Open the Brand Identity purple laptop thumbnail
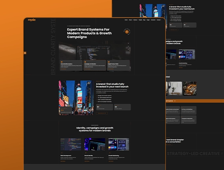 95,144
